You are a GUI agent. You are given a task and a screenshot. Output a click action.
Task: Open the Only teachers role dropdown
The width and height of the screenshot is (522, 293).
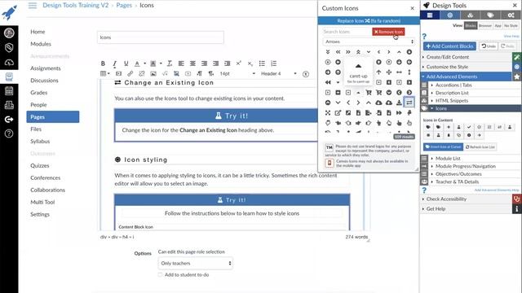click(x=196, y=263)
